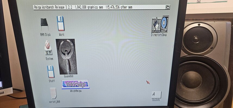Click the SysInfo text label
The height and width of the screenshot is (108, 233).
pos(156,100)
